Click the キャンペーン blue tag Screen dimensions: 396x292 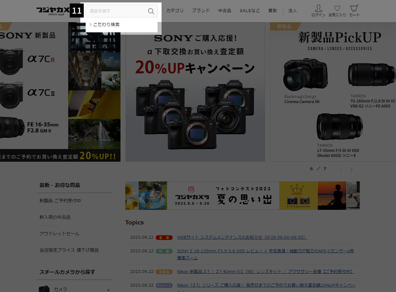point(164,285)
